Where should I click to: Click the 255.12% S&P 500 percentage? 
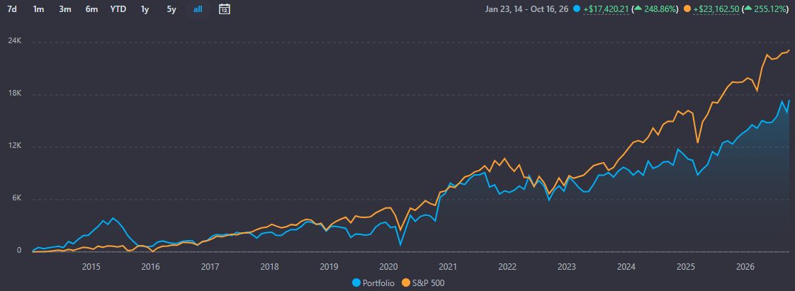[x=770, y=9]
